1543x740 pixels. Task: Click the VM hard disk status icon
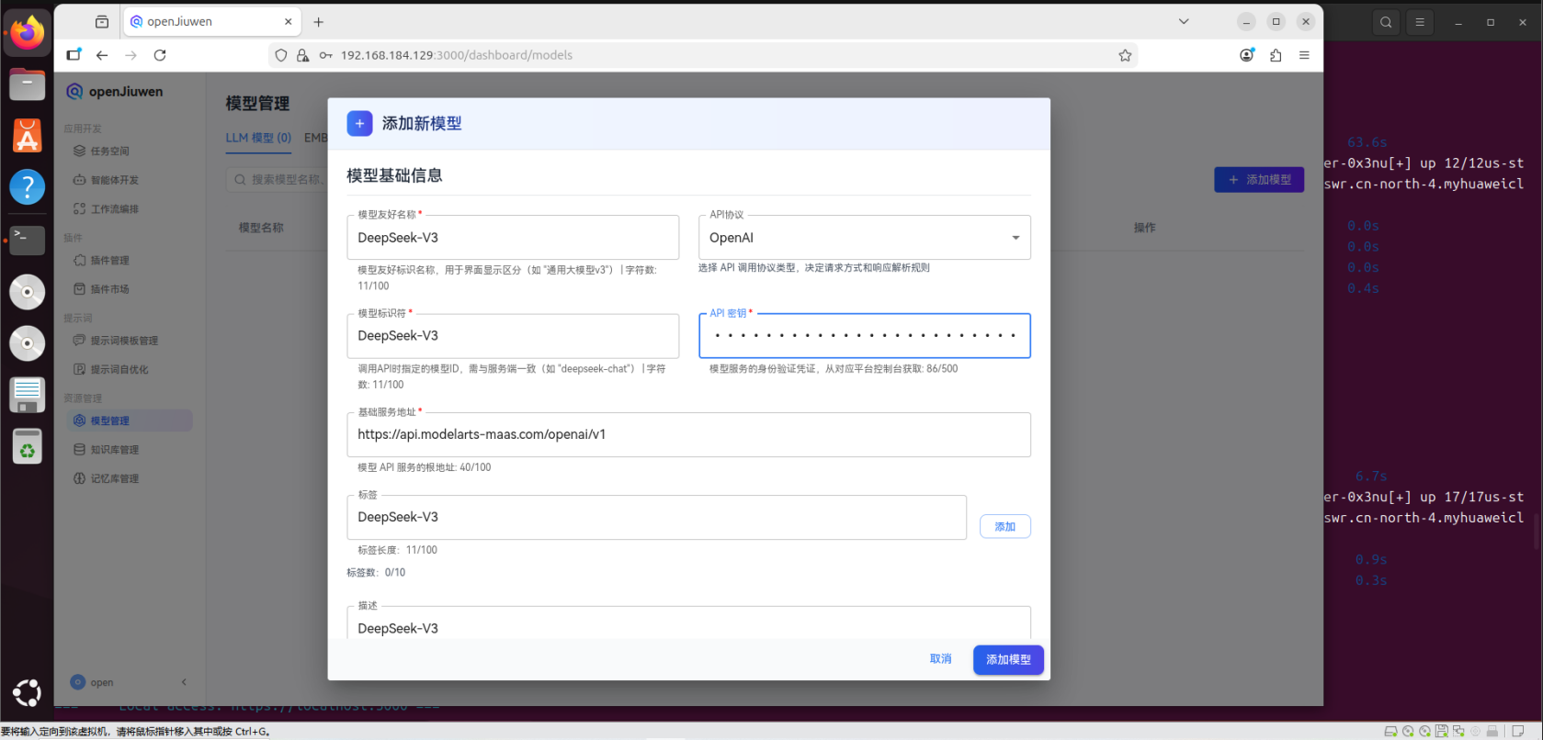(1390, 732)
